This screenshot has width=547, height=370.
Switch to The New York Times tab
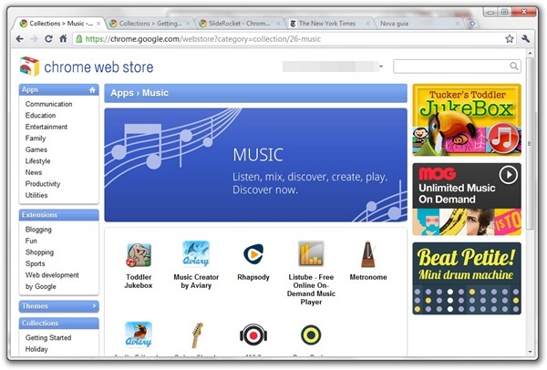tap(325, 24)
